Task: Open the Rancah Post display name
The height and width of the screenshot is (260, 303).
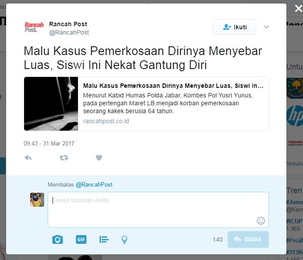Action: pyautogui.click(x=68, y=24)
